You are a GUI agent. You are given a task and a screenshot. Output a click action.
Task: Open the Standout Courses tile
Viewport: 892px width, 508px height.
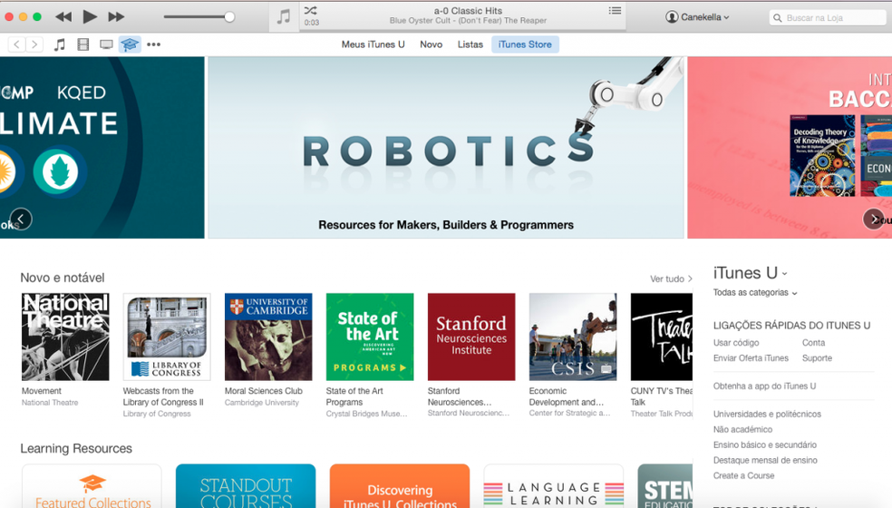point(246,486)
